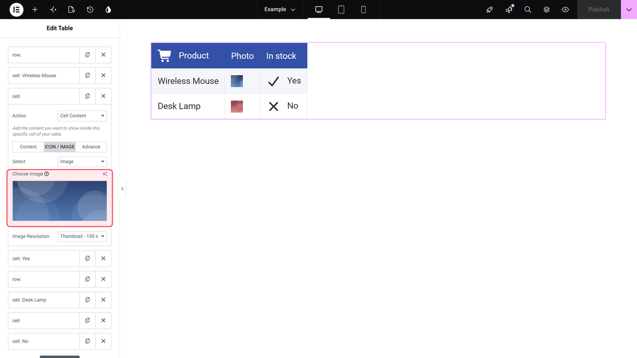Remove the 'cell: Yes' item
Screen dimensions: 637x358
(x=104, y=258)
